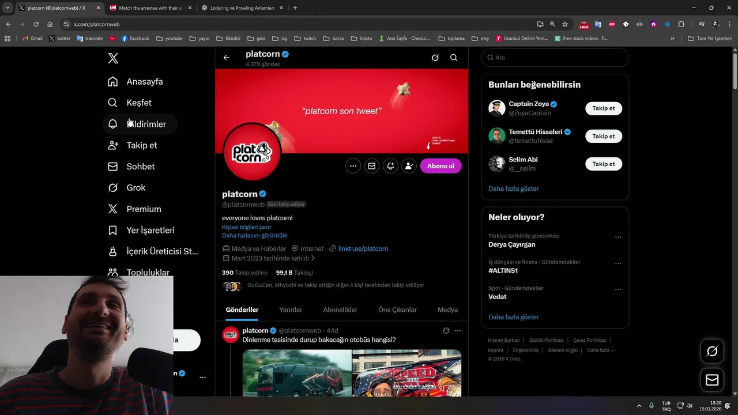
Task: Open borsa bookmarks folder
Action: pyautogui.click(x=333, y=39)
